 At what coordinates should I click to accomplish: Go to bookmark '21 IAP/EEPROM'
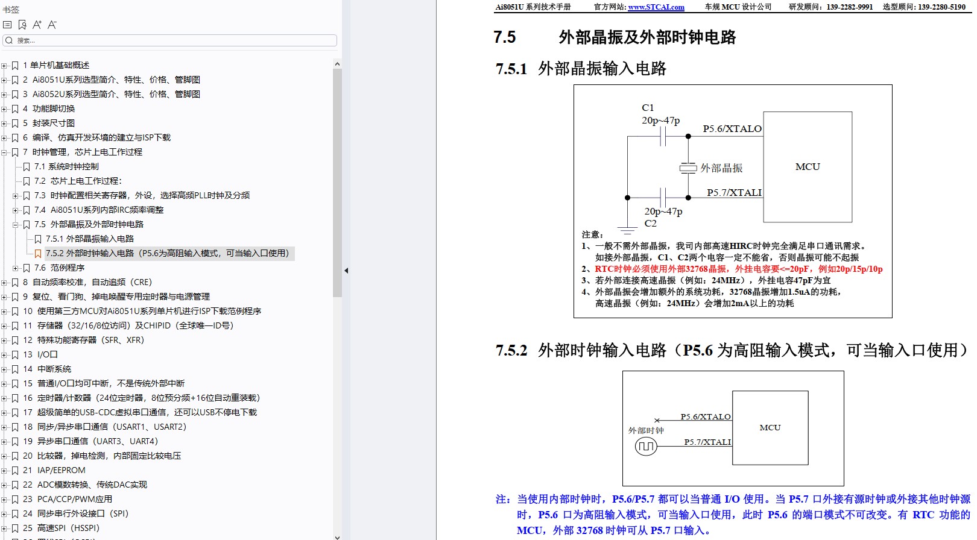pos(54,470)
